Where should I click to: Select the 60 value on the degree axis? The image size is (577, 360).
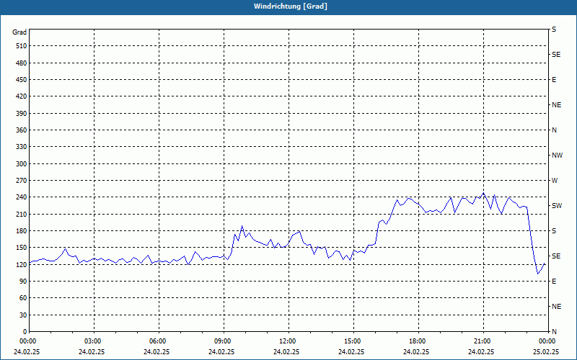23,298
